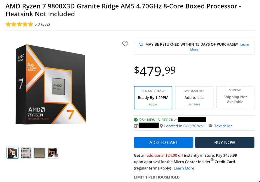Click the store building icon near stock info
This screenshot has height=182, width=260.
pos(136,126)
